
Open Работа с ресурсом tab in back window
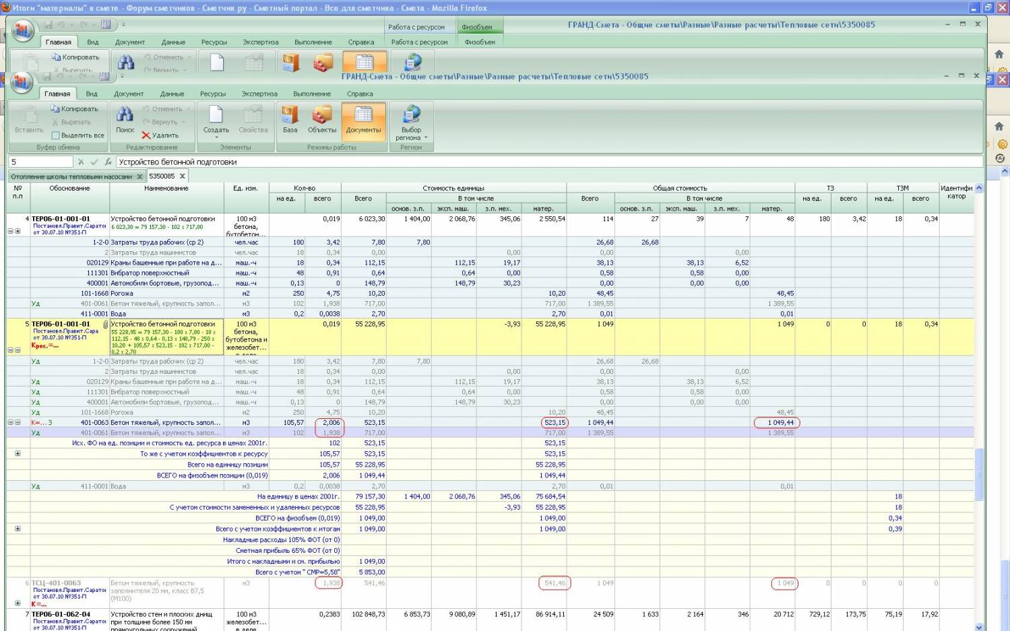click(x=419, y=42)
